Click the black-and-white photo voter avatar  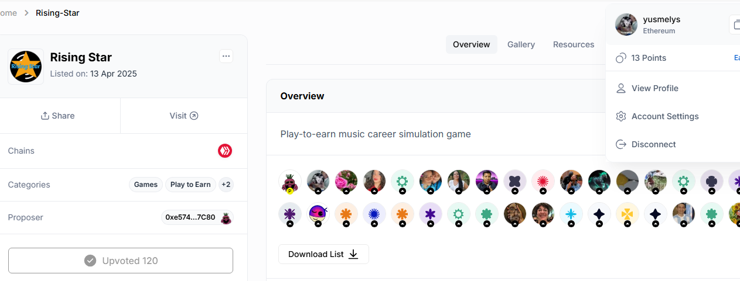[x=318, y=182]
